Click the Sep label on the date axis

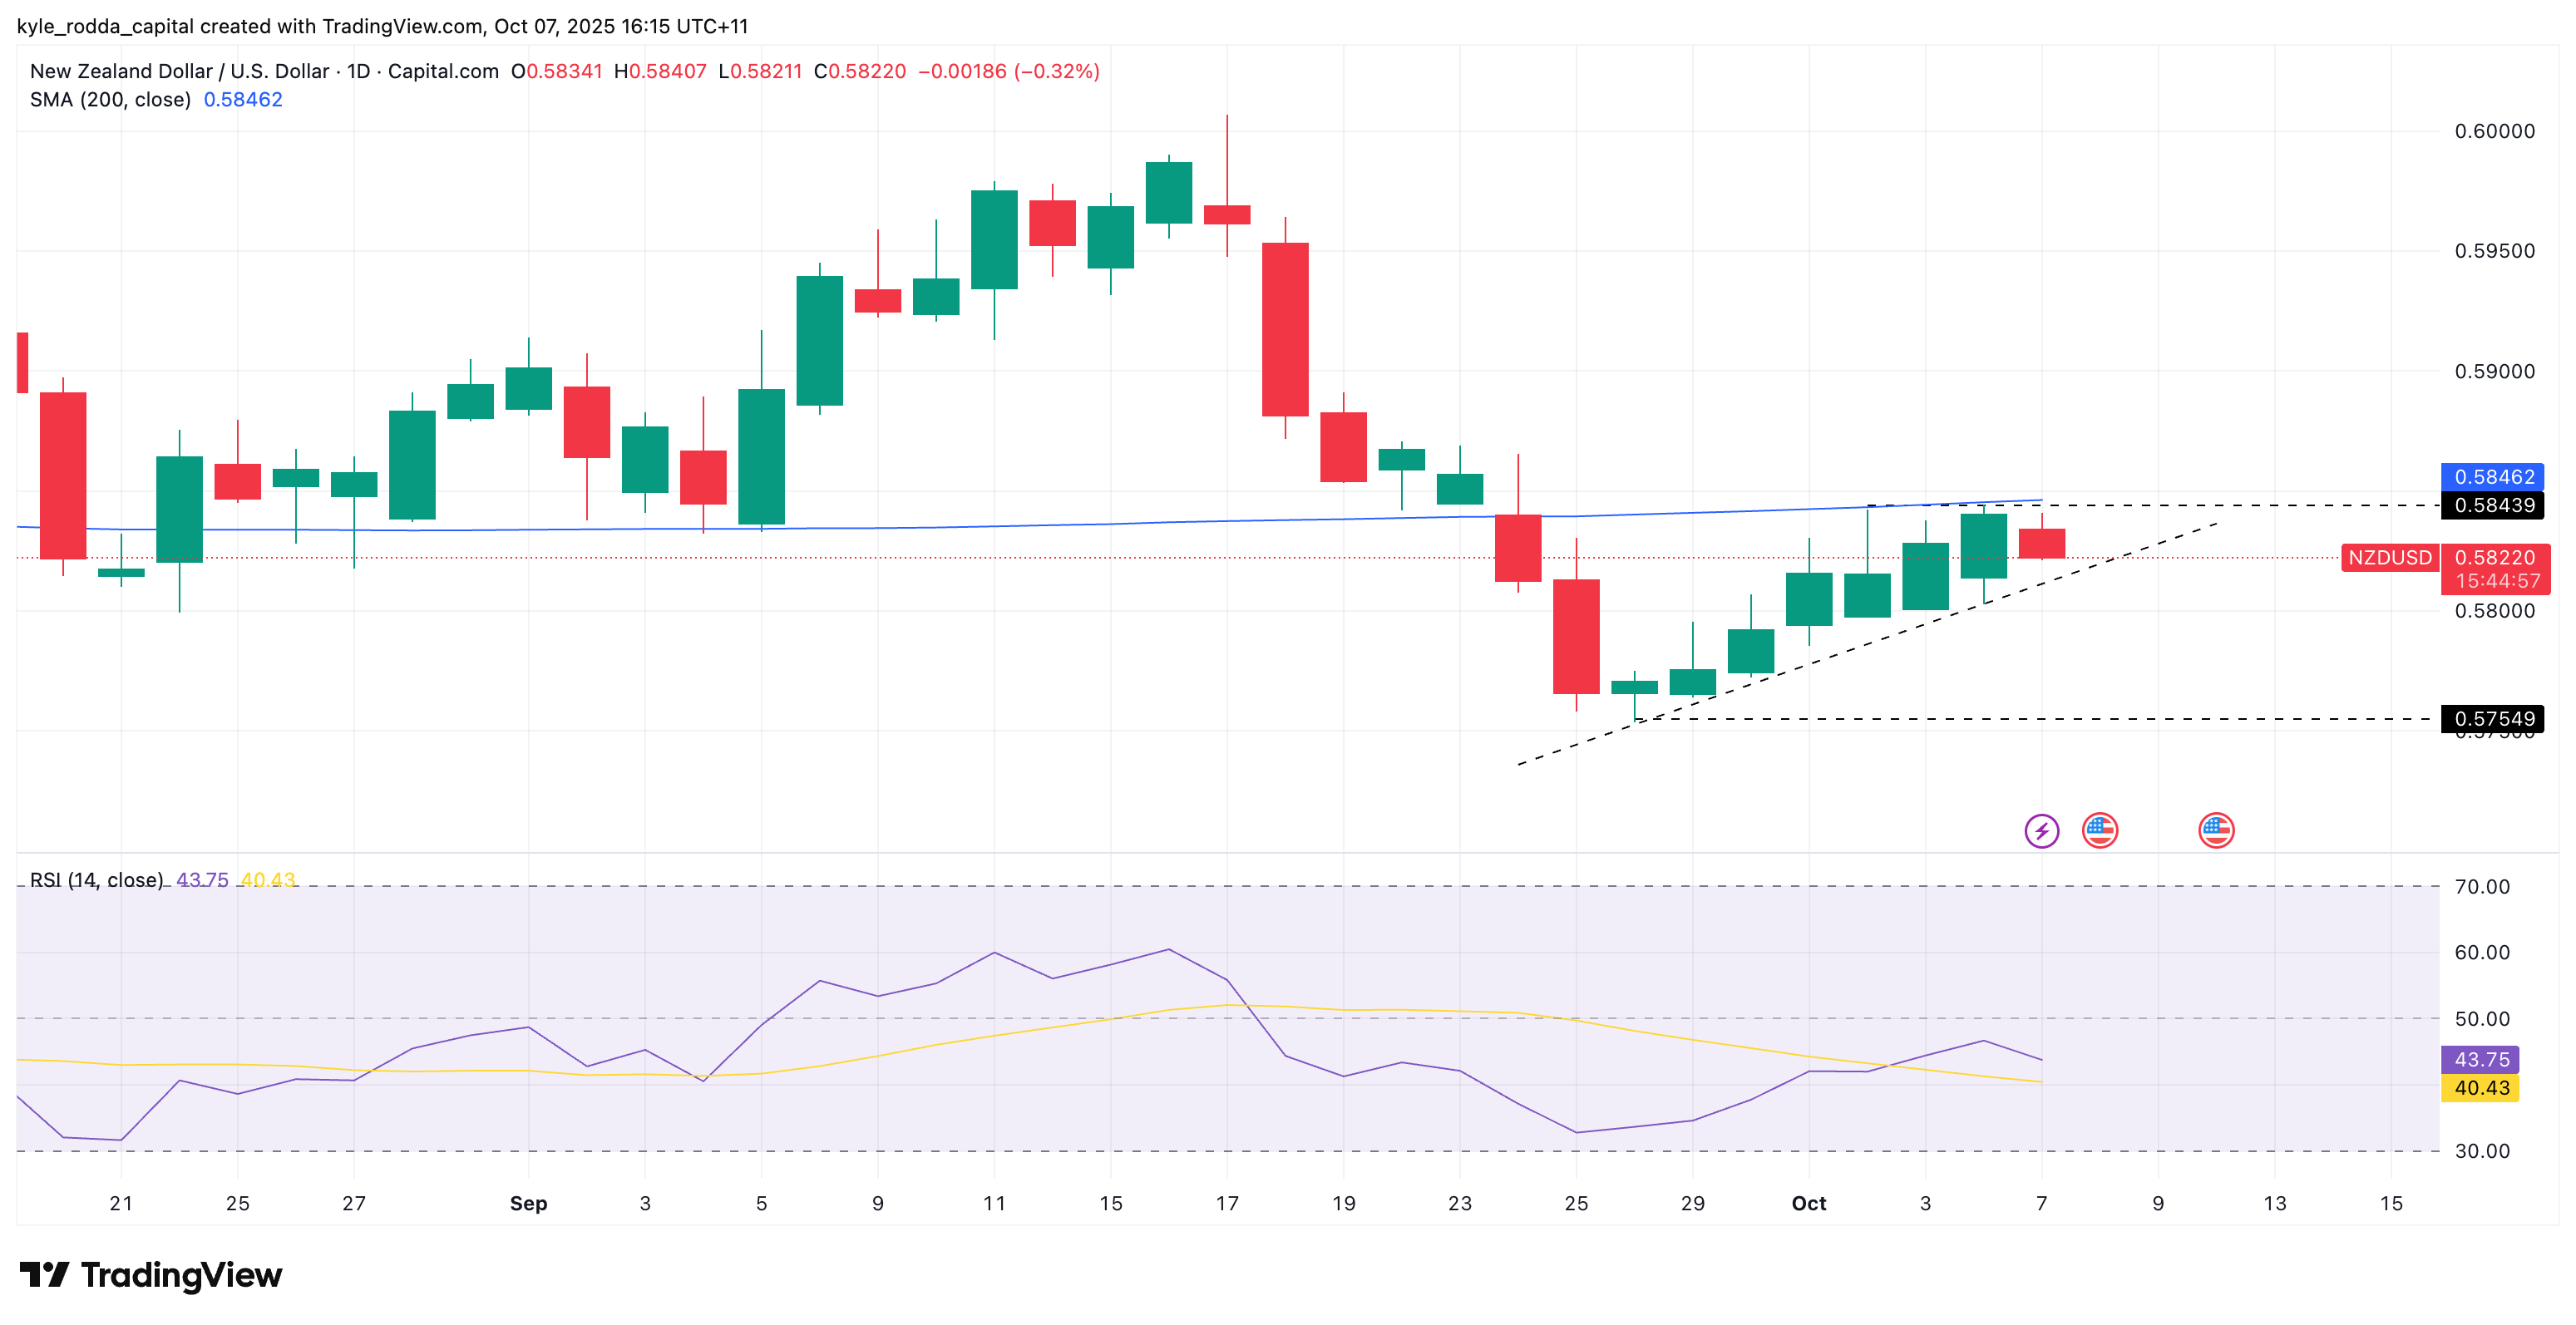tap(528, 1203)
